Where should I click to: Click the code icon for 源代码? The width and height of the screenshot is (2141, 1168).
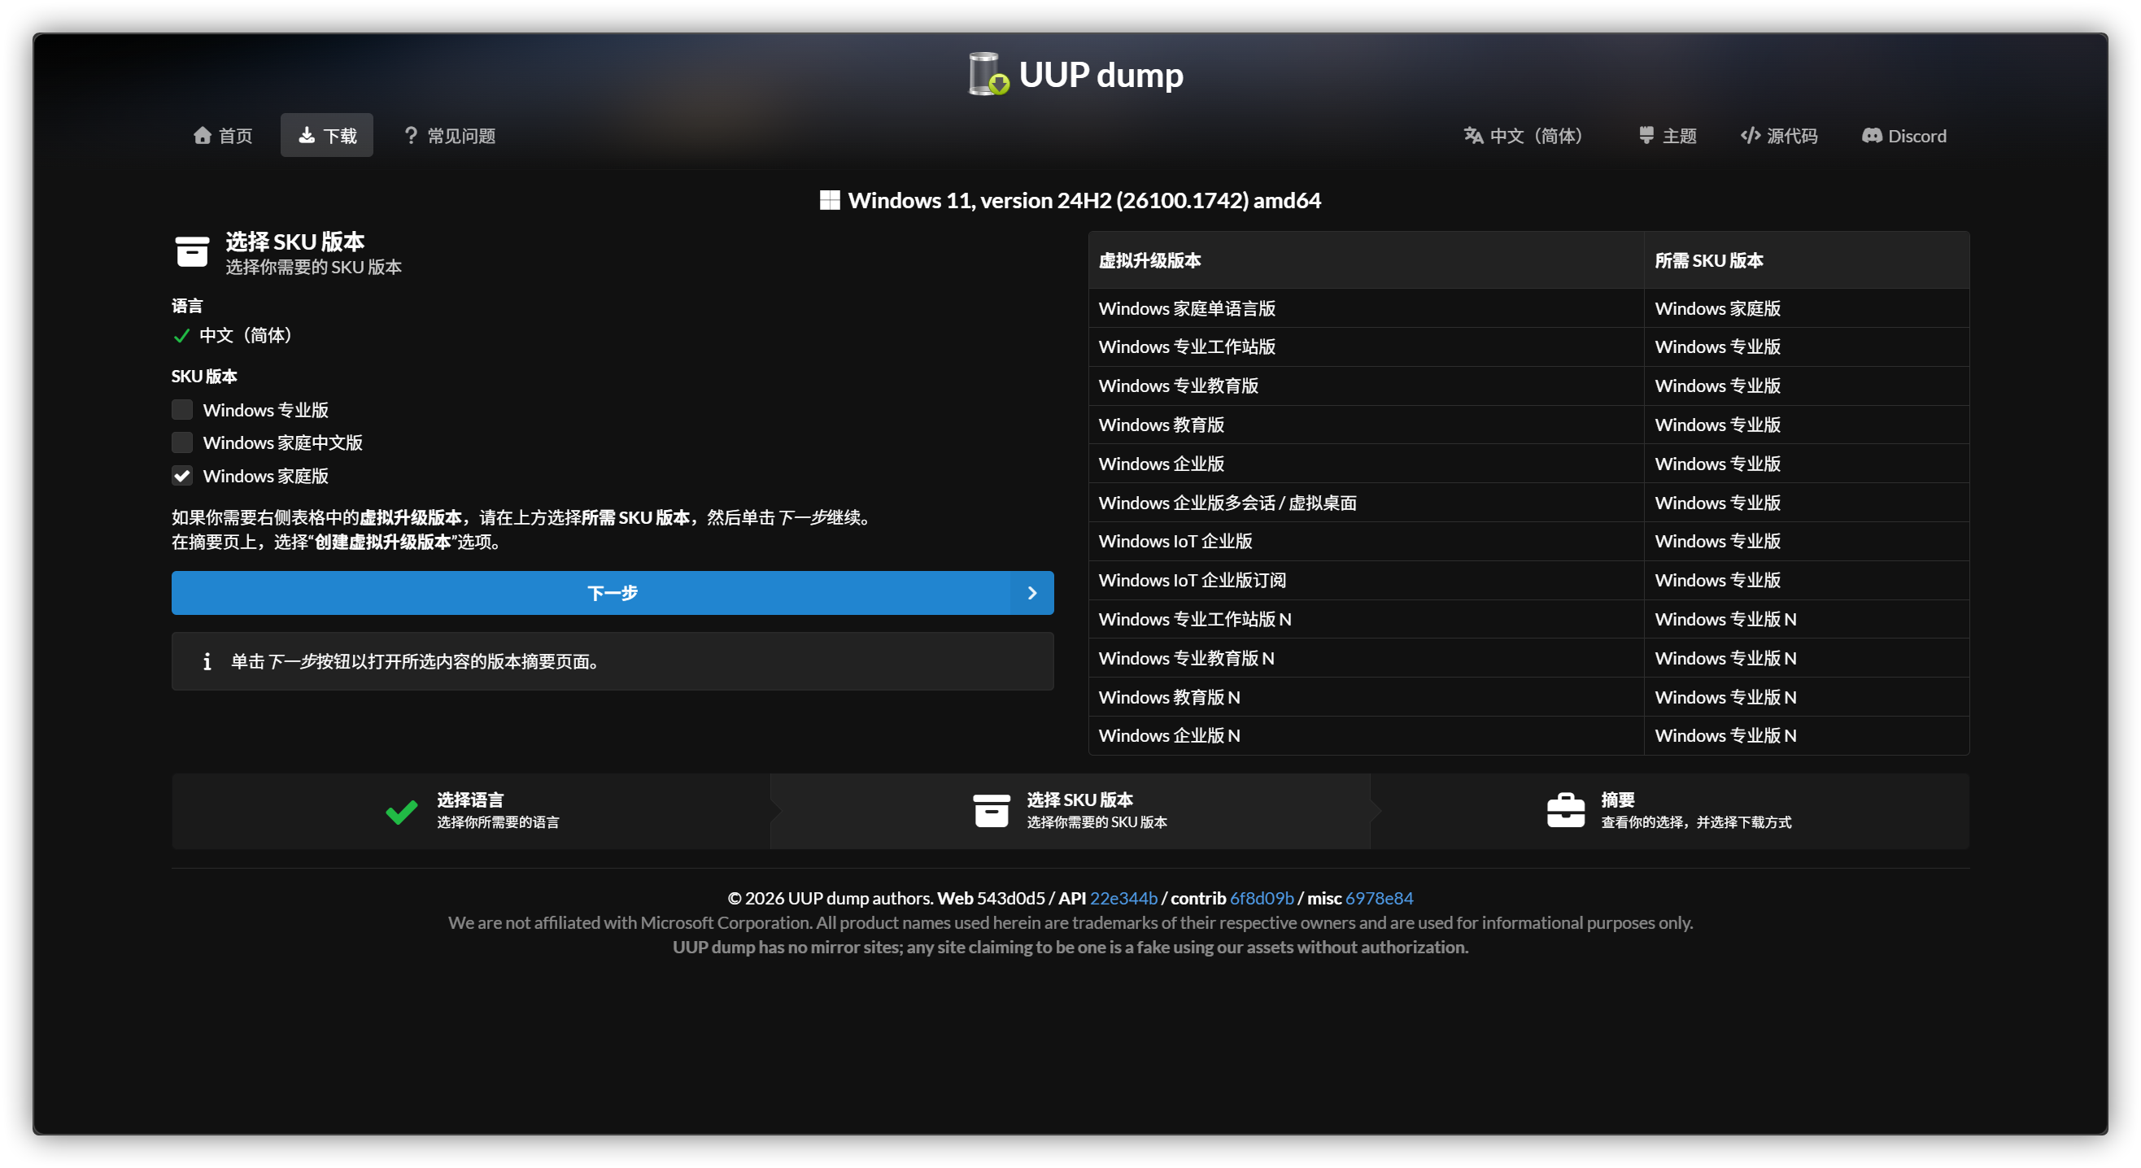click(x=1751, y=136)
